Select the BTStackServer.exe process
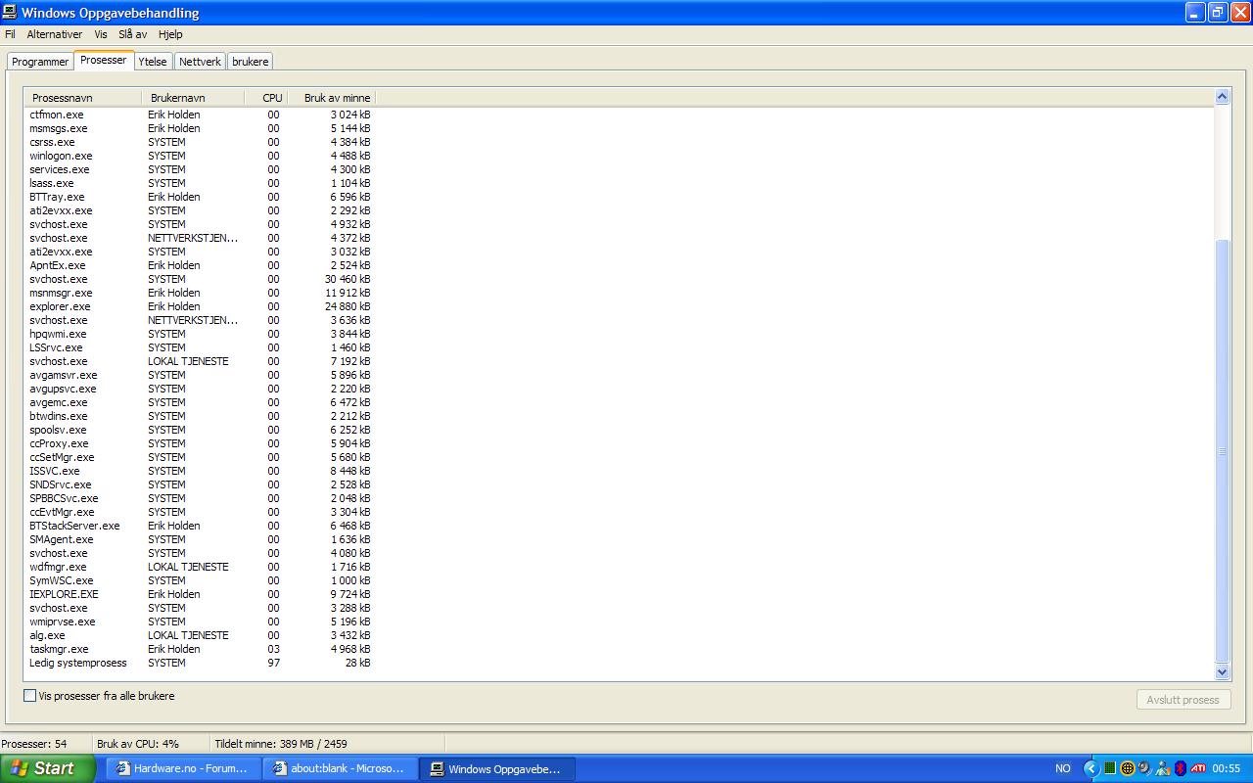Viewport: 1253px width, 783px height. 200,526
